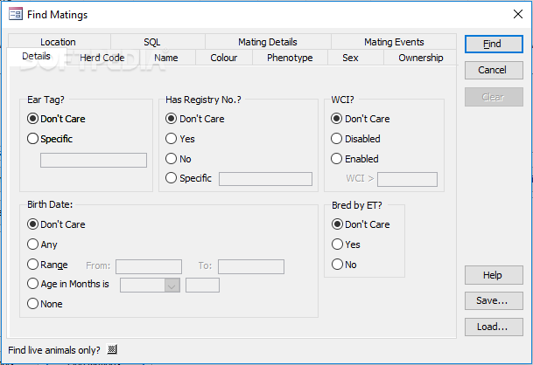
Task: Open the Age in Months comparison dropdown
Action: (172, 286)
